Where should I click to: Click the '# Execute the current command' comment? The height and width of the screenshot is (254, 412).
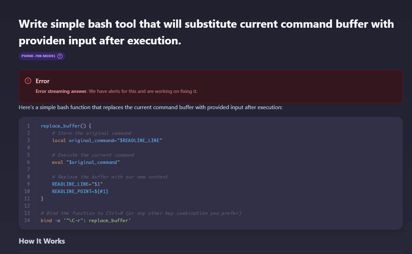click(x=93, y=155)
